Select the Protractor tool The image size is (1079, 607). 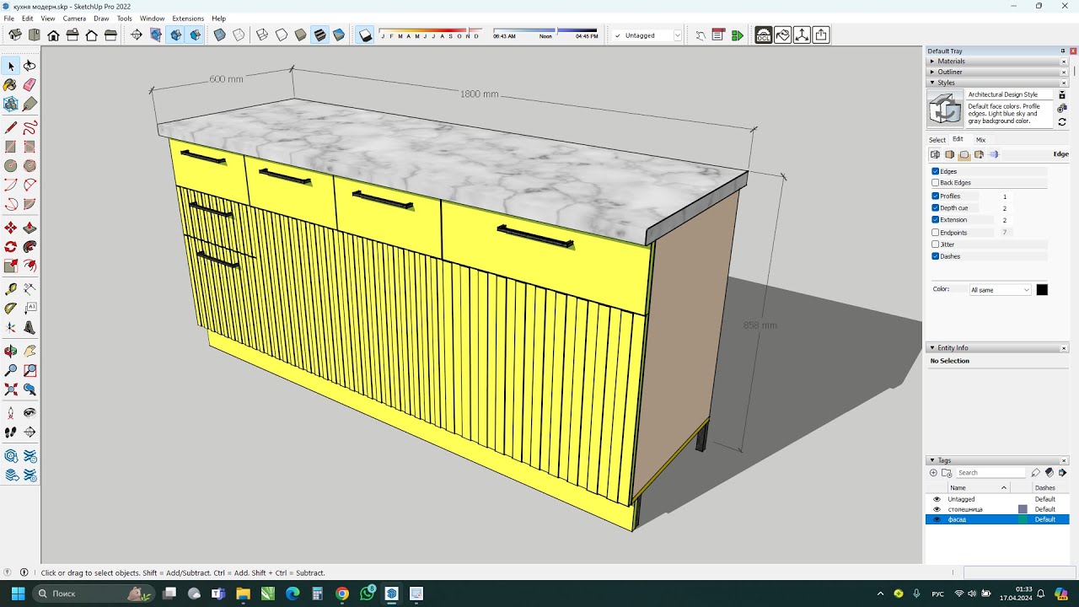tap(11, 309)
